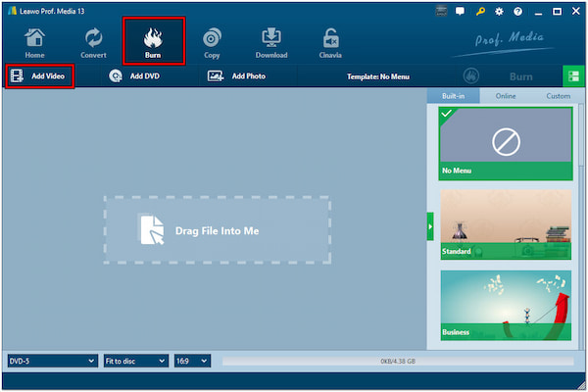This screenshot has height=392, width=588.
Task: Collapse the menu template sidebar with the green arrow
Action: [429, 225]
